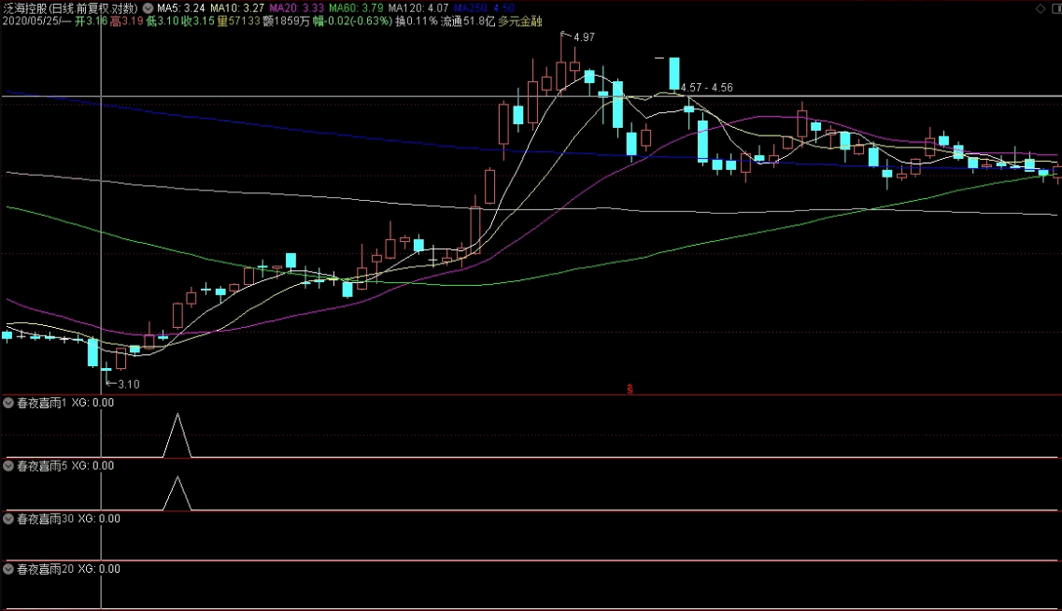This screenshot has height=611, width=1062.
Task: Click the 4.97 high price label
Action: tap(584, 37)
